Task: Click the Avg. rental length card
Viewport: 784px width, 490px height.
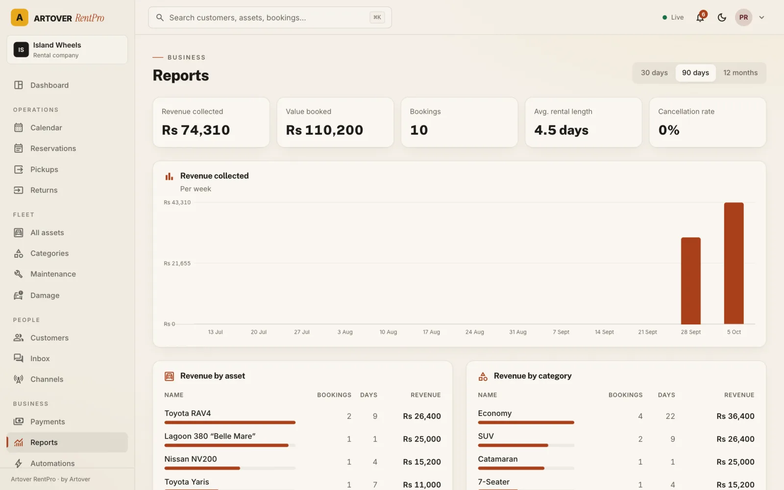Action: 583,122
